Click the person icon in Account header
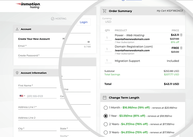Image resolution: width=193 pixels, height=137 pixels. [17, 29]
